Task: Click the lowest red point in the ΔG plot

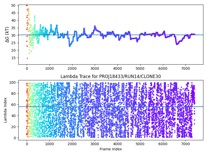Action: pos(27,58)
